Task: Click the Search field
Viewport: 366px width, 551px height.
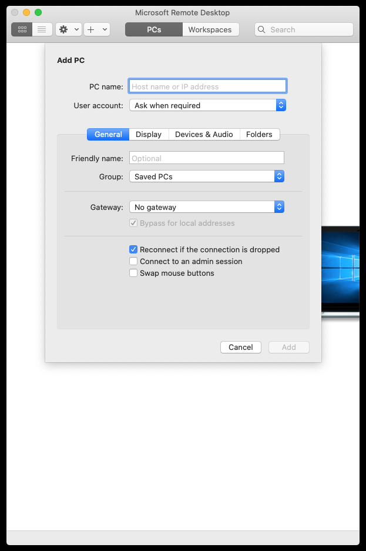Action: click(x=304, y=29)
